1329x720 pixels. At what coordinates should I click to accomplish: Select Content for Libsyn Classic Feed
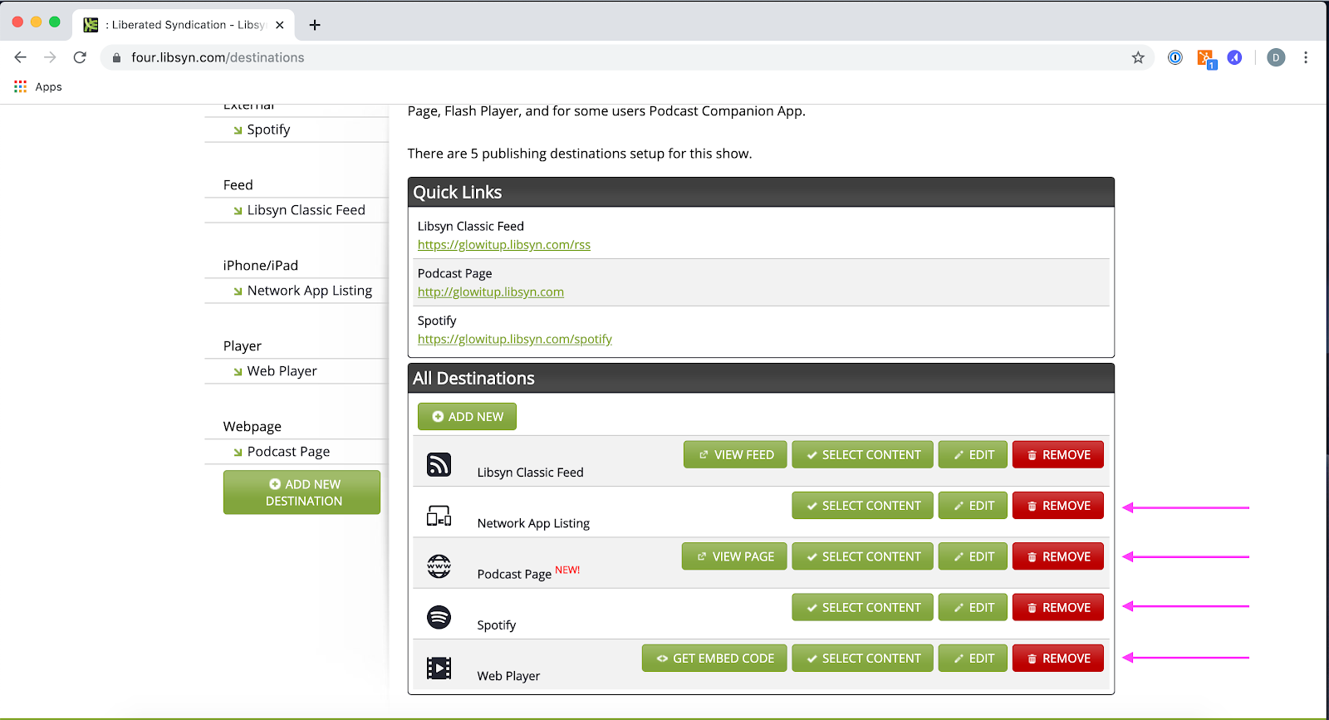pos(862,455)
